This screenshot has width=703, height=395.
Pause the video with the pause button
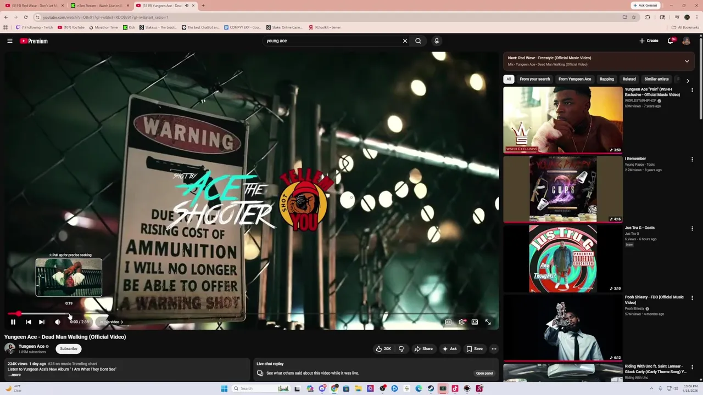pos(13,322)
